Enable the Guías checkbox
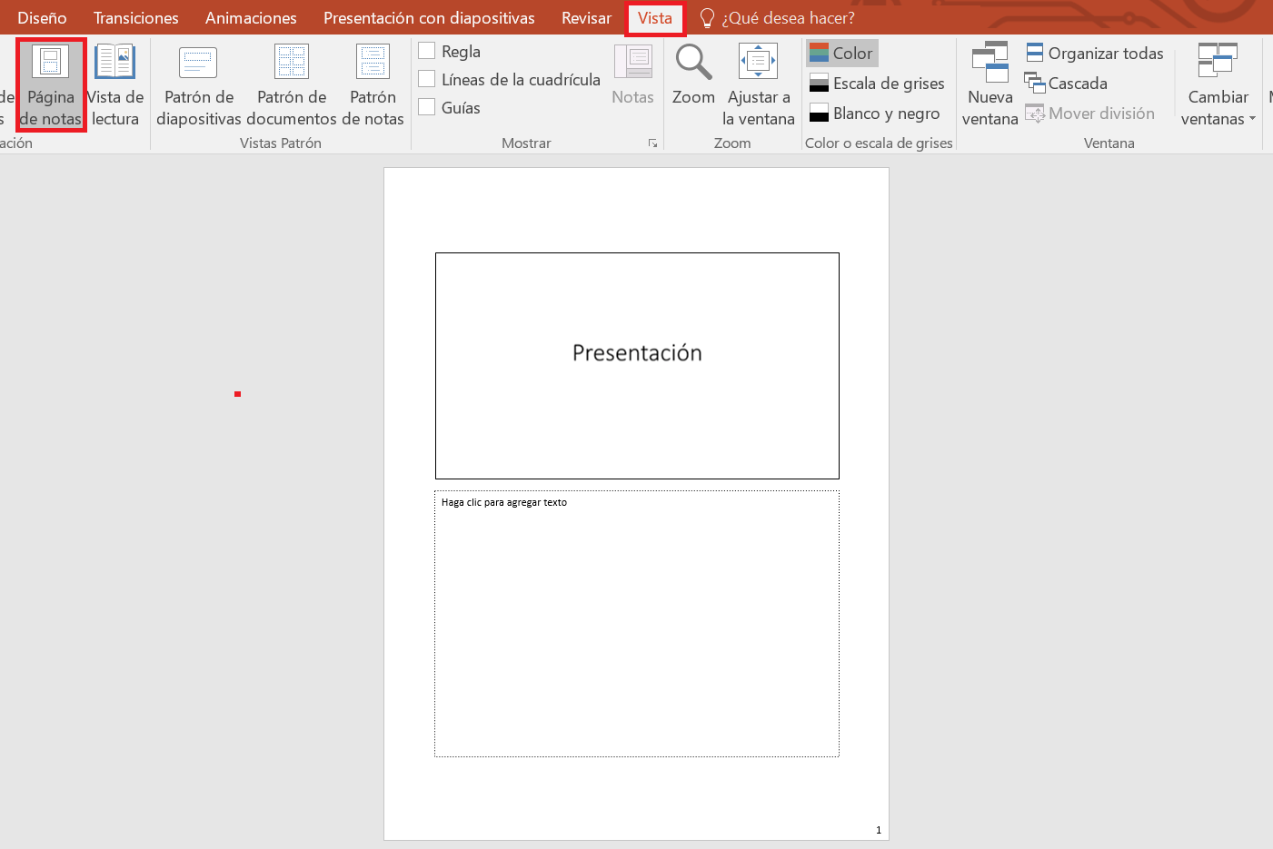This screenshot has height=849, width=1273. click(x=427, y=107)
